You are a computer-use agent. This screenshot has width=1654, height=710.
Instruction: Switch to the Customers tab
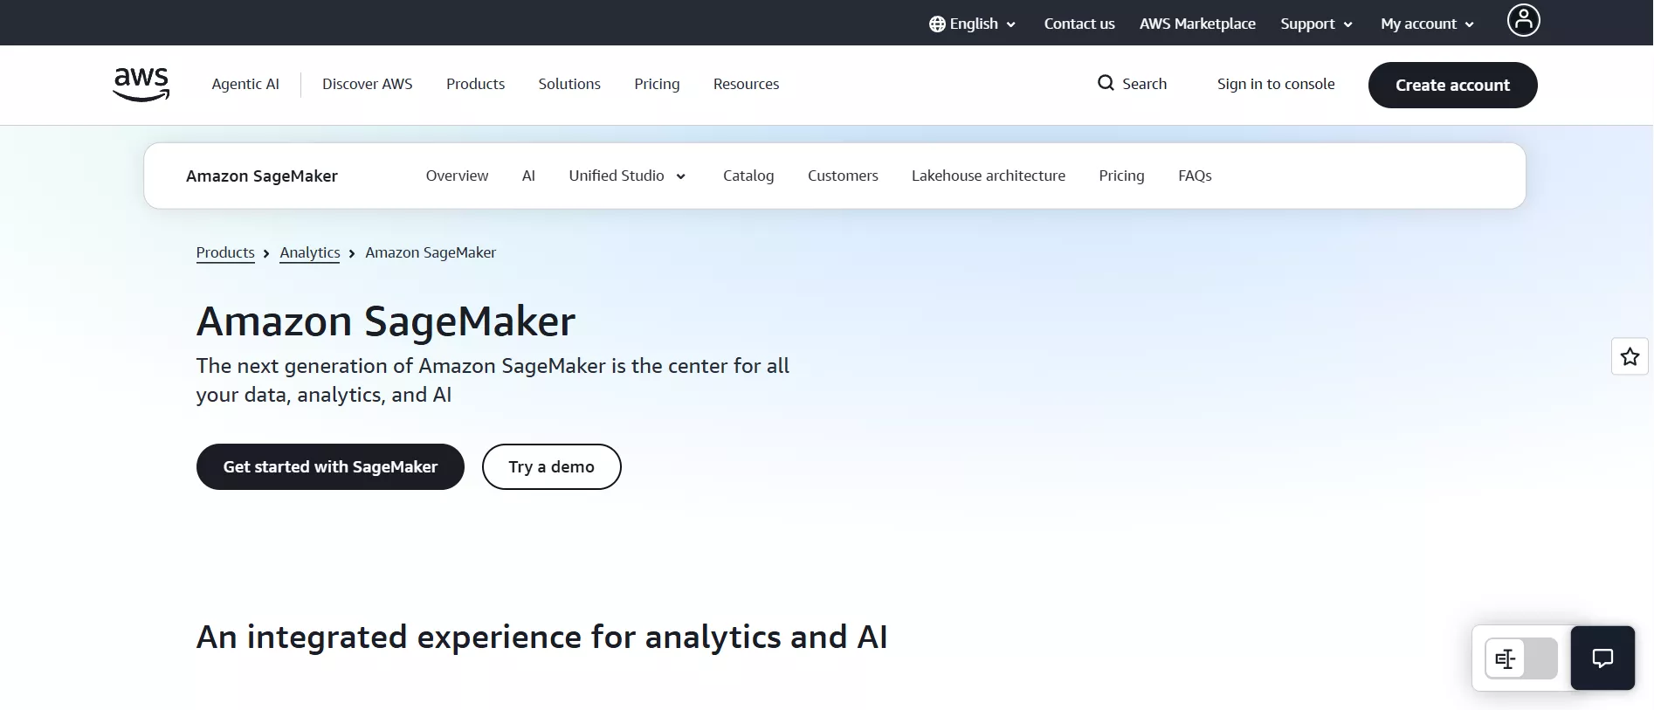click(x=843, y=176)
